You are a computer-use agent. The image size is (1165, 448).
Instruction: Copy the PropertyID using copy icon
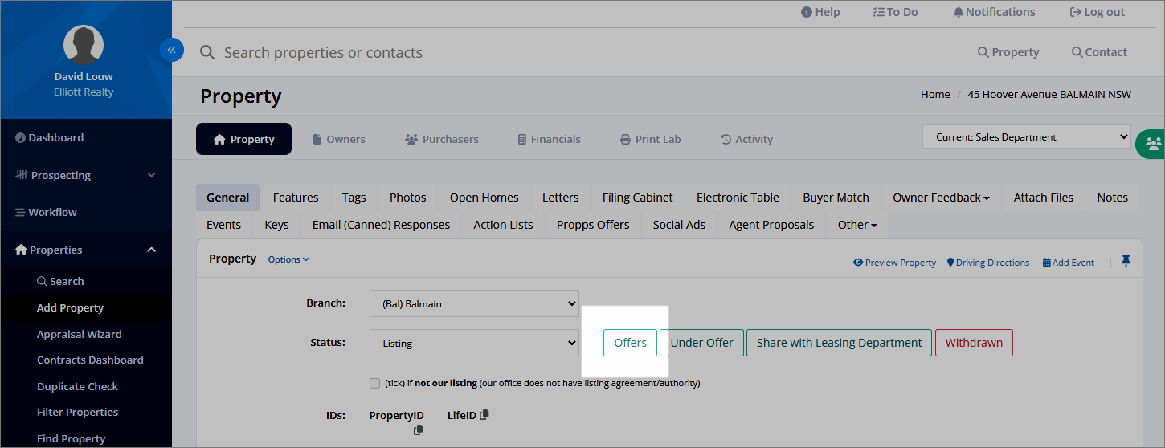pyautogui.click(x=419, y=430)
